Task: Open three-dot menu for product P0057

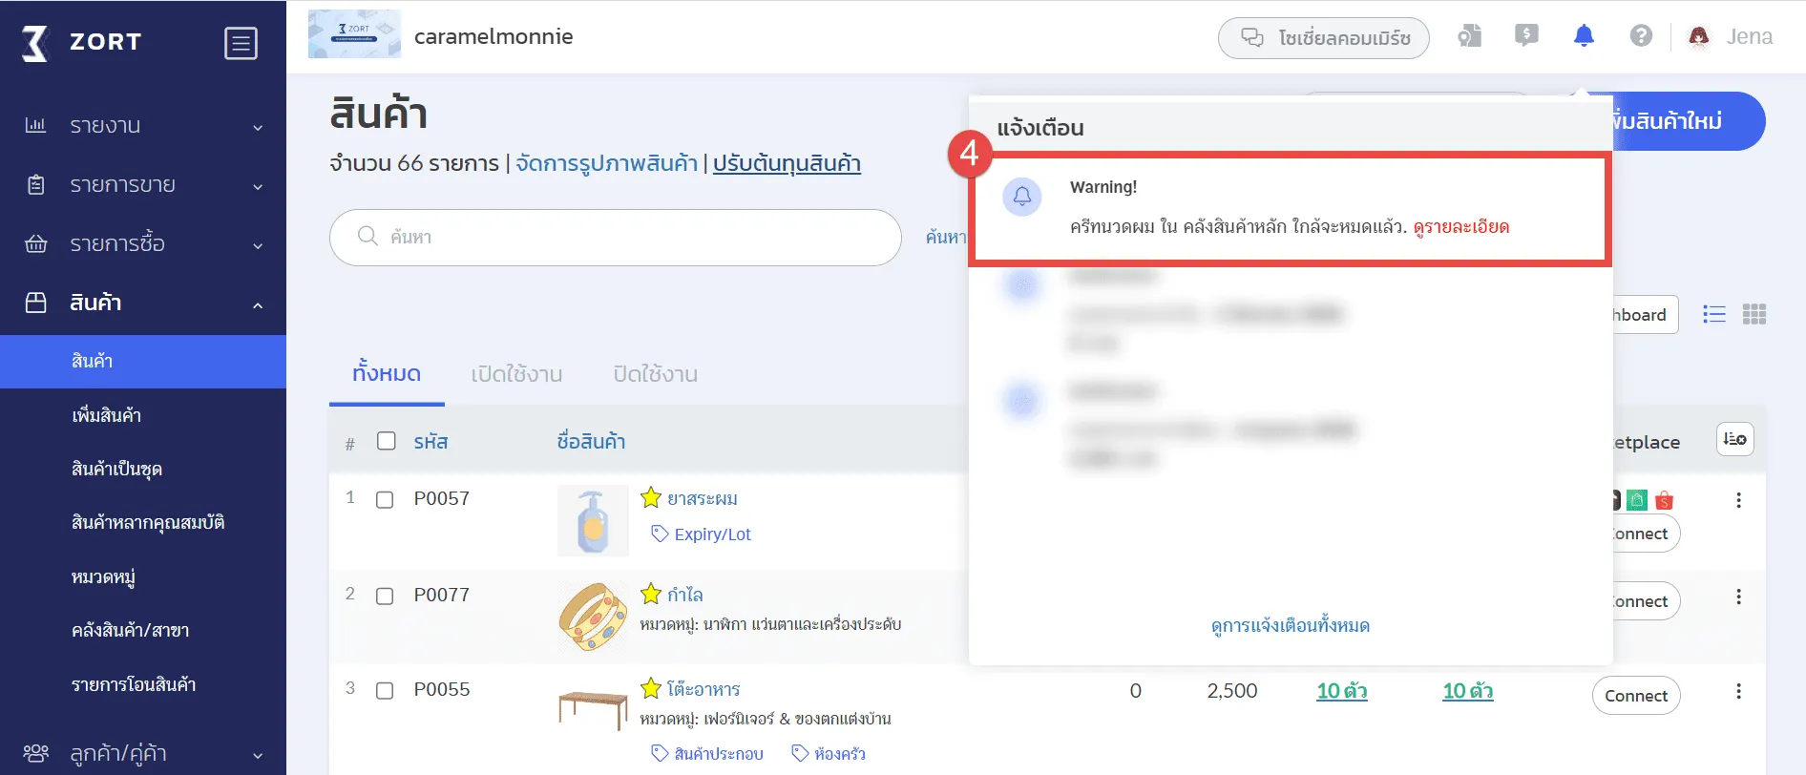Action: coord(1738,500)
